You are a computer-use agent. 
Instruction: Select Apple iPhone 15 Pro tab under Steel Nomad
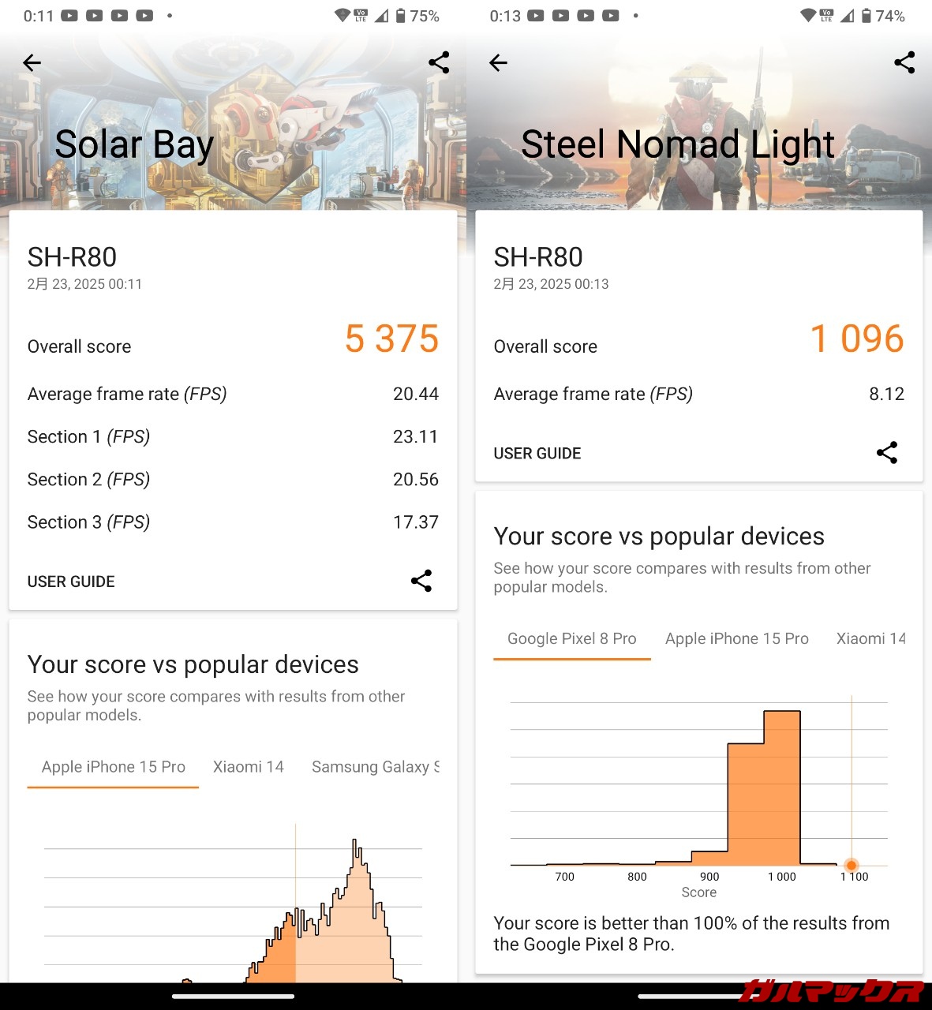[736, 638]
